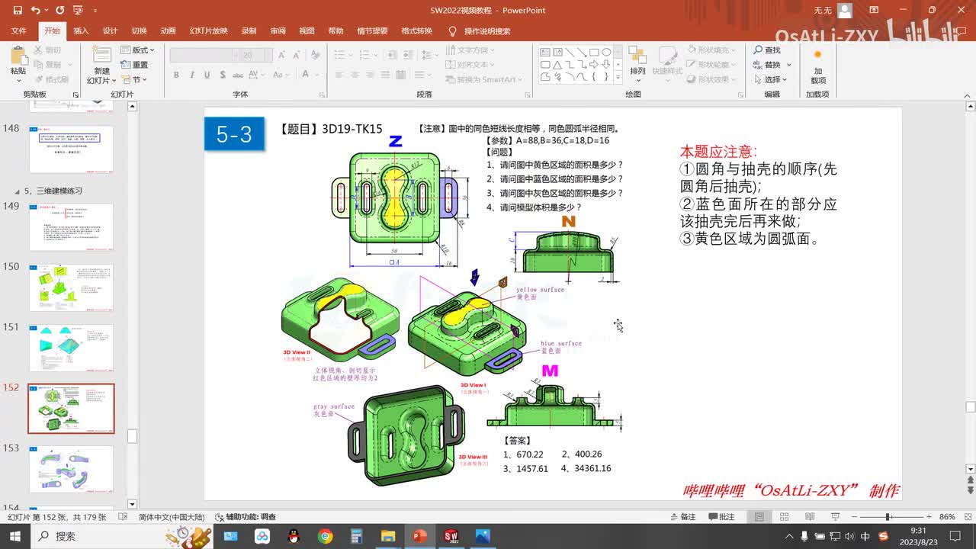Open Find (查找) in the editing group
976x549 pixels.
tap(767, 50)
